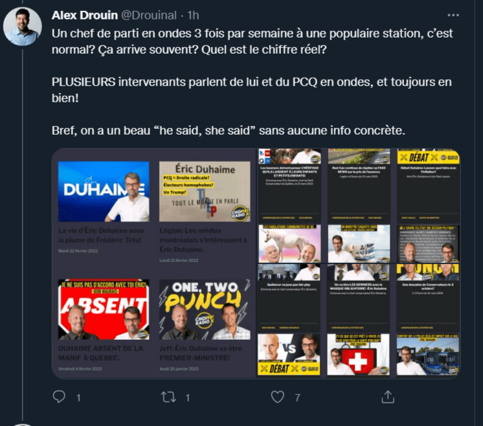This screenshot has height=426, width=483.
Task: Open the One, Two Punch thumbnail
Action: (205, 309)
